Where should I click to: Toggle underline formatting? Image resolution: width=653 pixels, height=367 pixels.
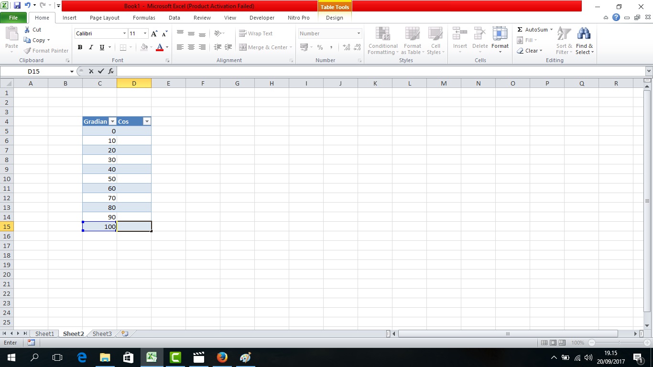(x=100, y=47)
